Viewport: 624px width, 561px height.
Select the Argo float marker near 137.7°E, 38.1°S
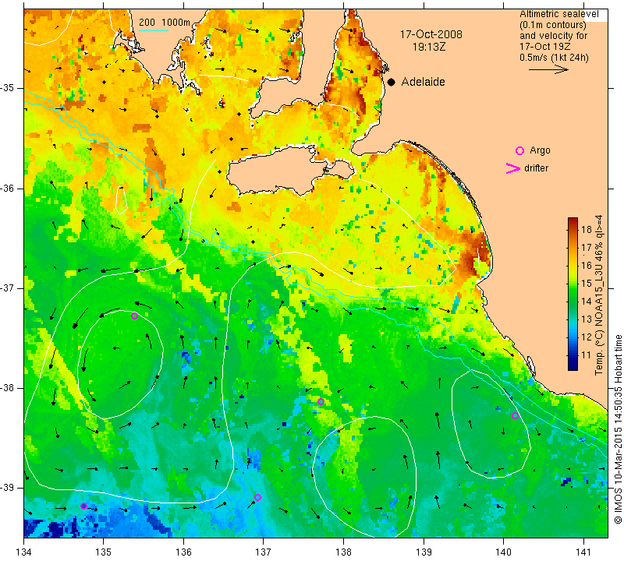pyautogui.click(x=321, y=401)
